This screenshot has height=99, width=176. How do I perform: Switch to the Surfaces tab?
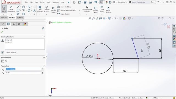pyautogui.click(x=20, y=18)
